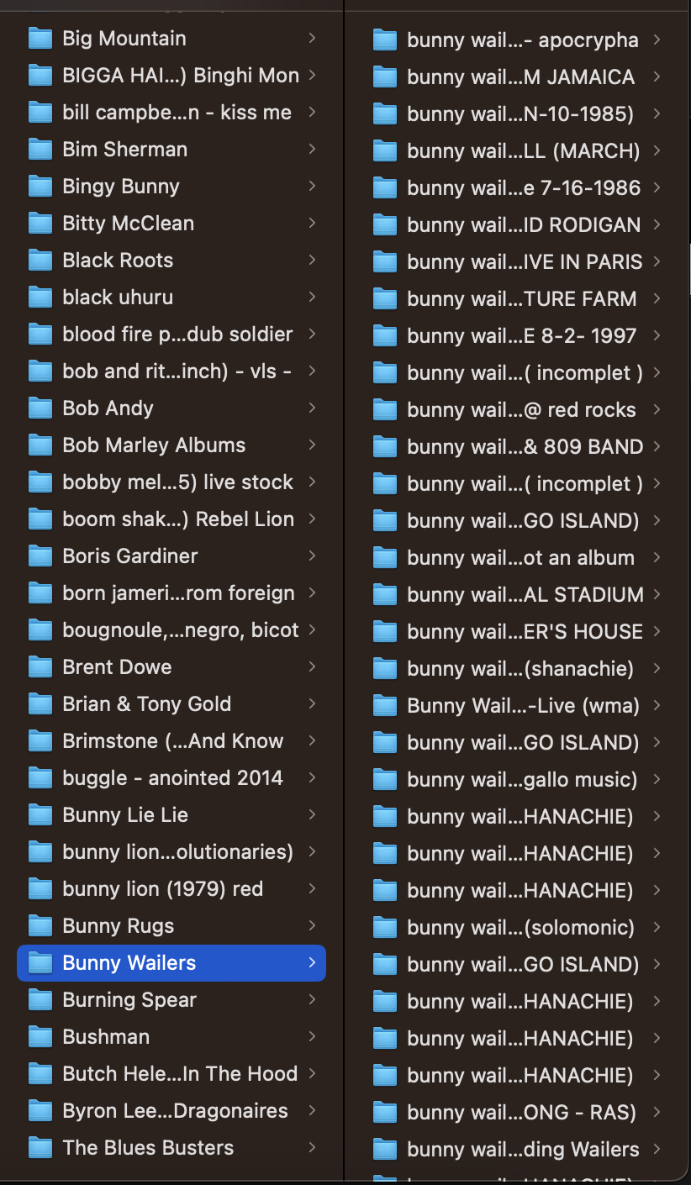Click the Bunny Rugs folder icon

(40, 926)
